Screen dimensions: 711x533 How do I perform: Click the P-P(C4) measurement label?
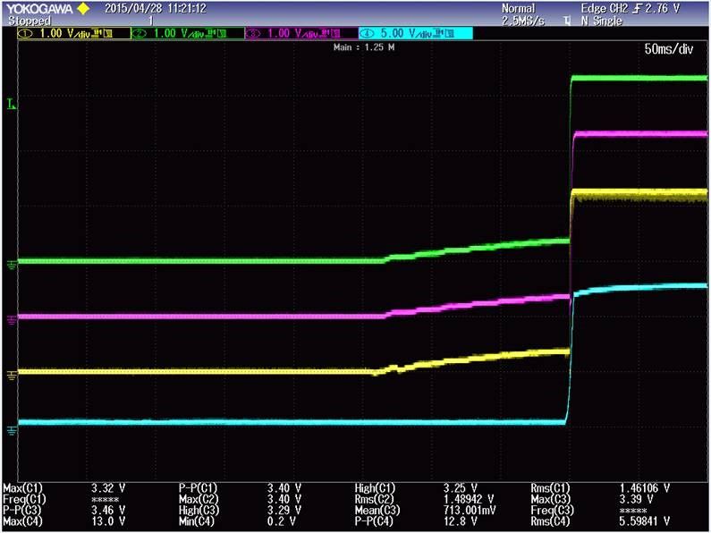coord(374,521)
